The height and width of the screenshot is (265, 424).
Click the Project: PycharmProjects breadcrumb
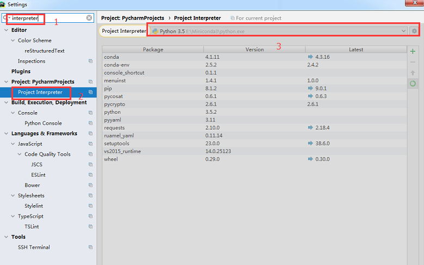(x=132, y=18)
